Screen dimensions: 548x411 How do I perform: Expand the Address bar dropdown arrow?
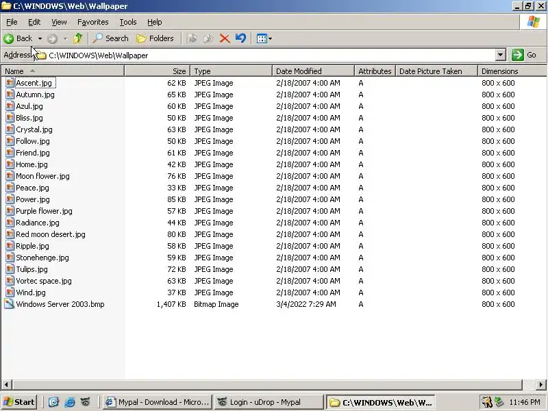tap(501, 55)
